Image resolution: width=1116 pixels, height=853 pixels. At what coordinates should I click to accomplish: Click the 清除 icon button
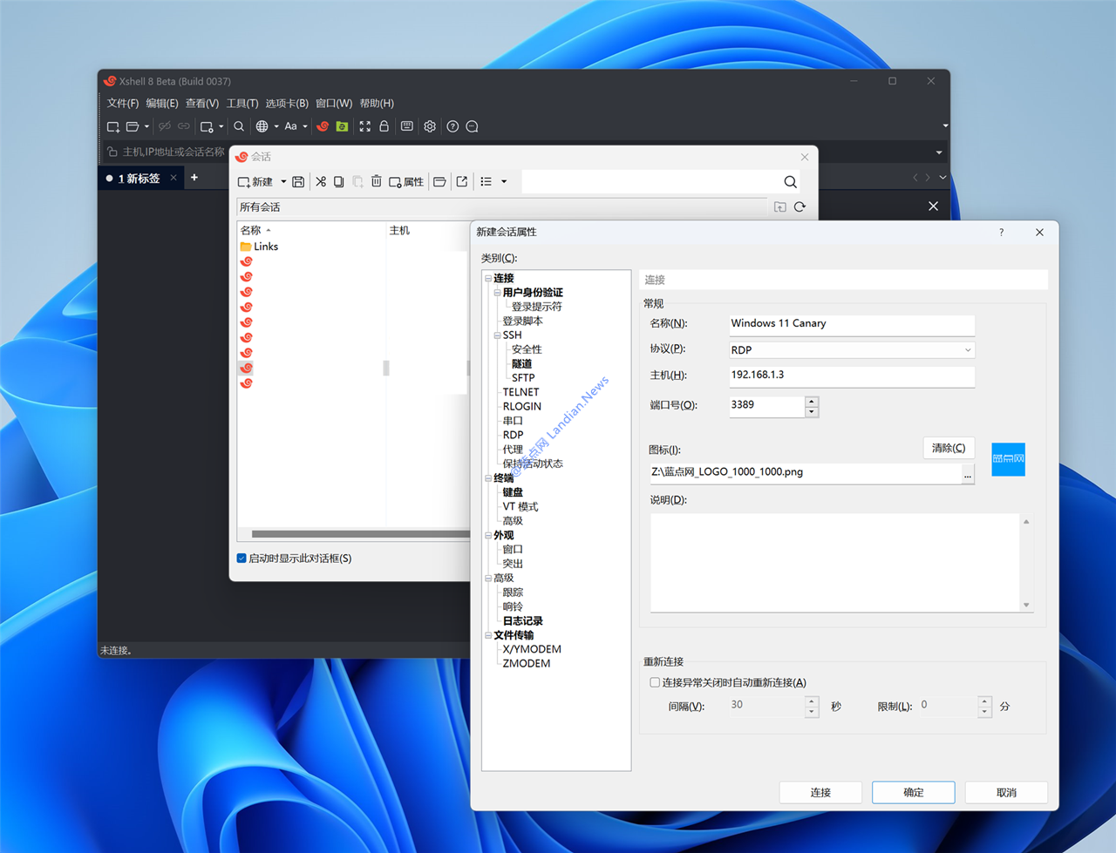[x=949, y=448]
